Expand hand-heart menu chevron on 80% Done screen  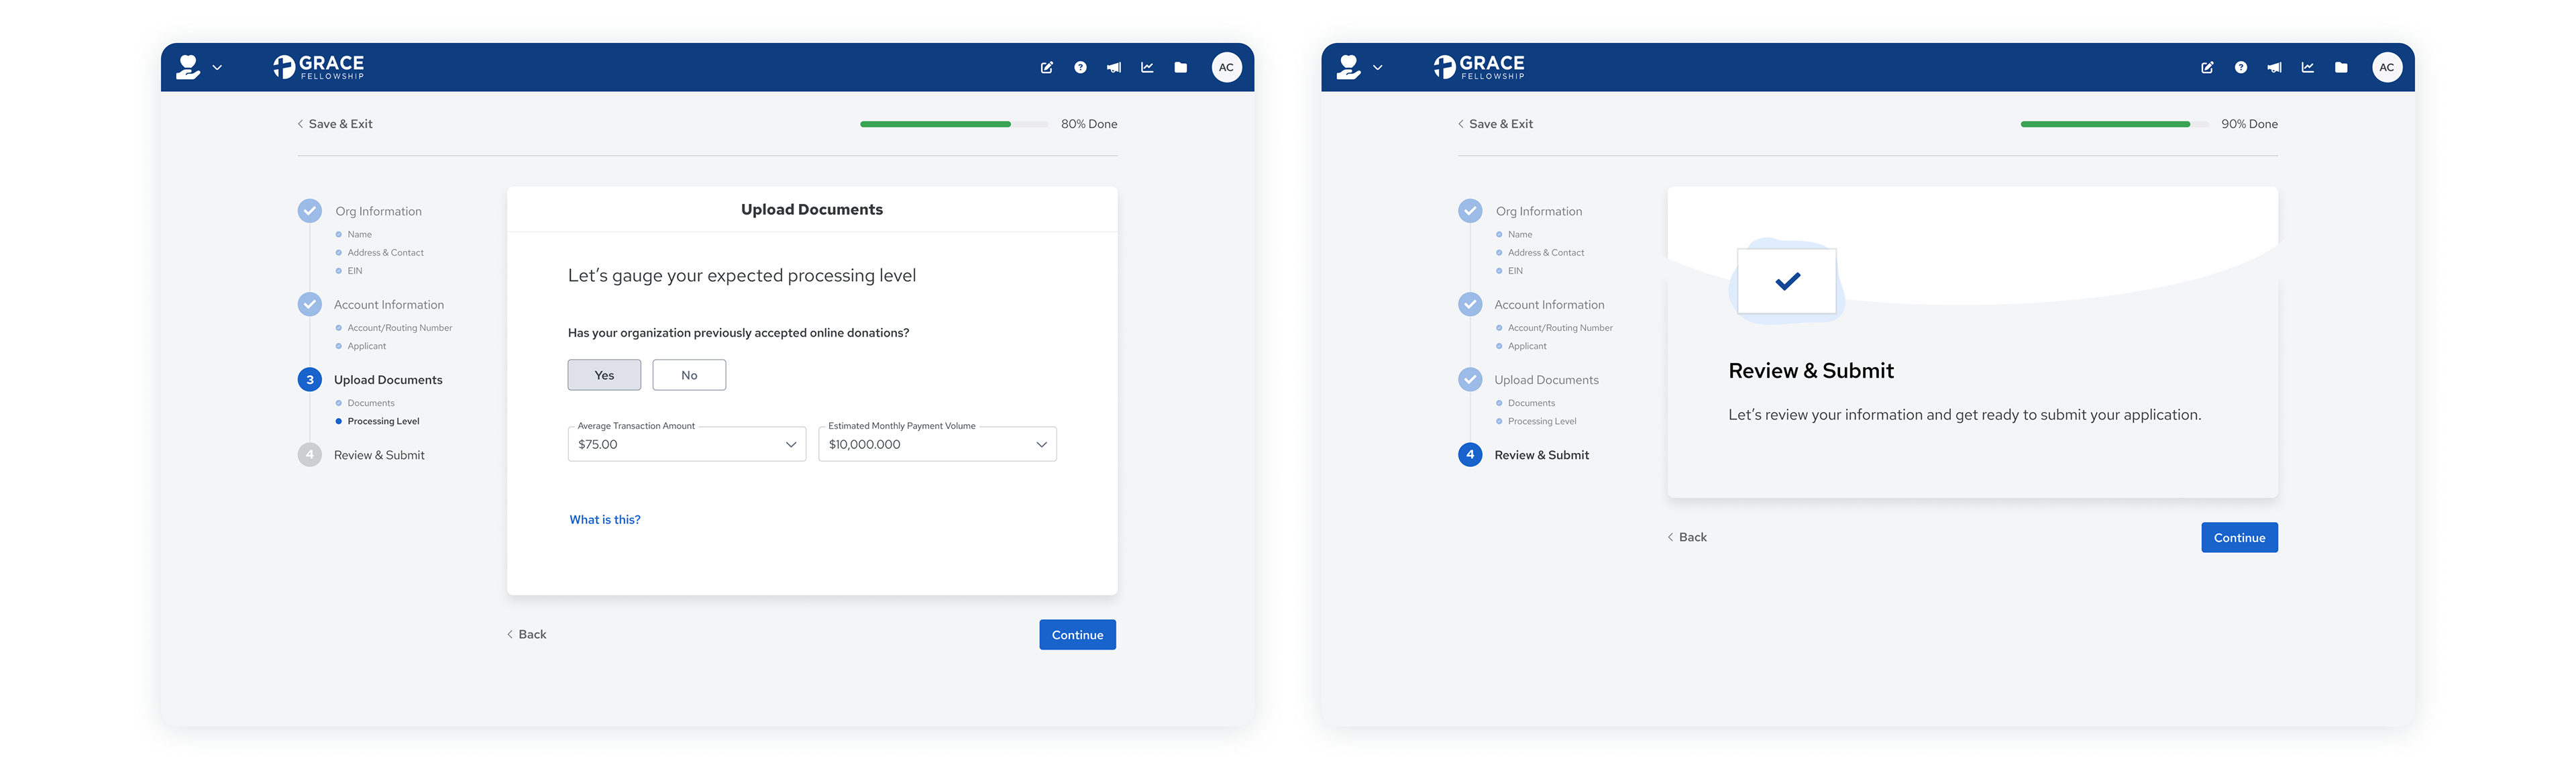tap(217, 68)
